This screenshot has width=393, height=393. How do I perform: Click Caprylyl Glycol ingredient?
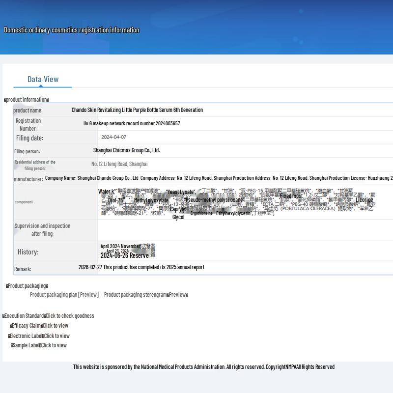point(178,213)
